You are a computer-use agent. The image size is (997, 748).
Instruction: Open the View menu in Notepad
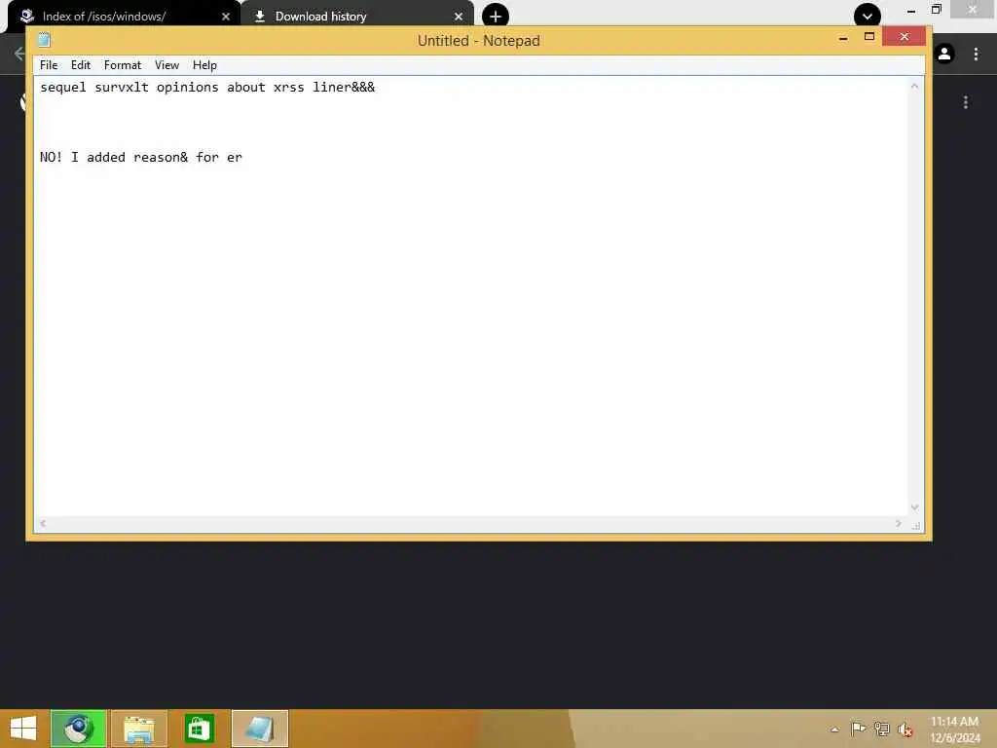(166, 65)
